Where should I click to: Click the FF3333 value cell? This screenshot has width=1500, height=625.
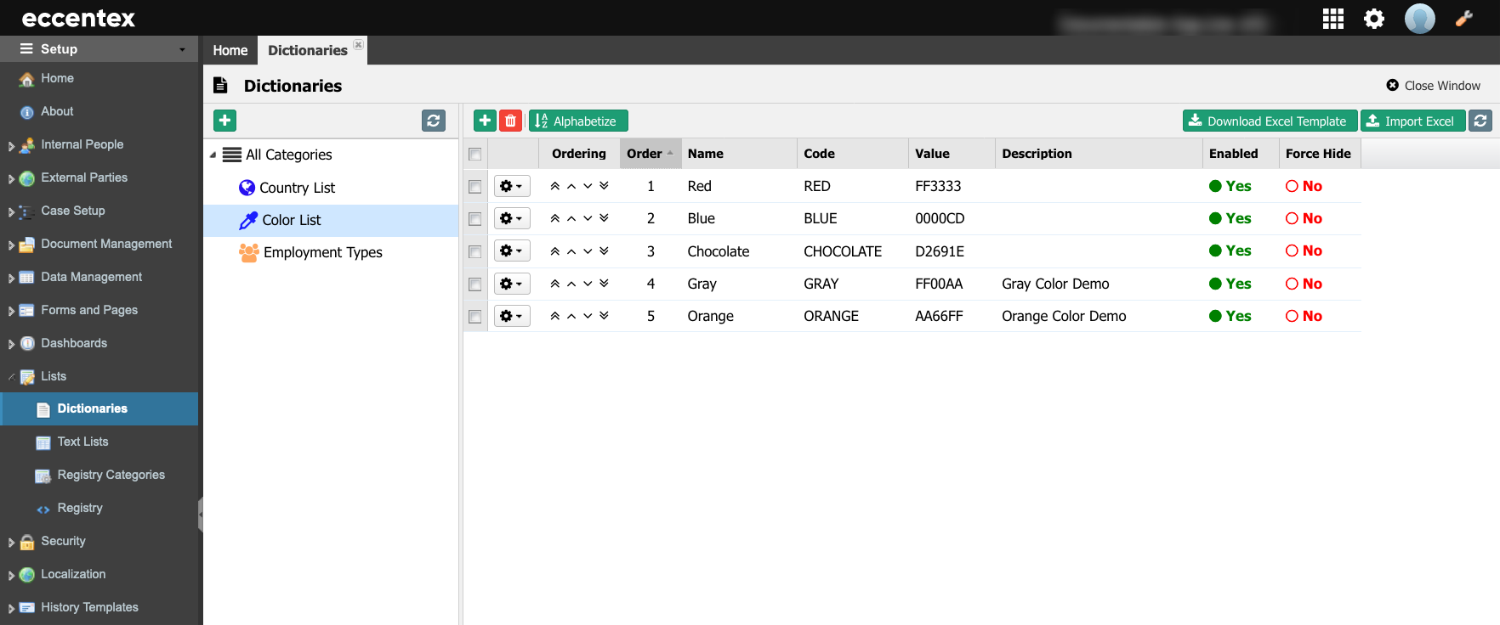938,186
